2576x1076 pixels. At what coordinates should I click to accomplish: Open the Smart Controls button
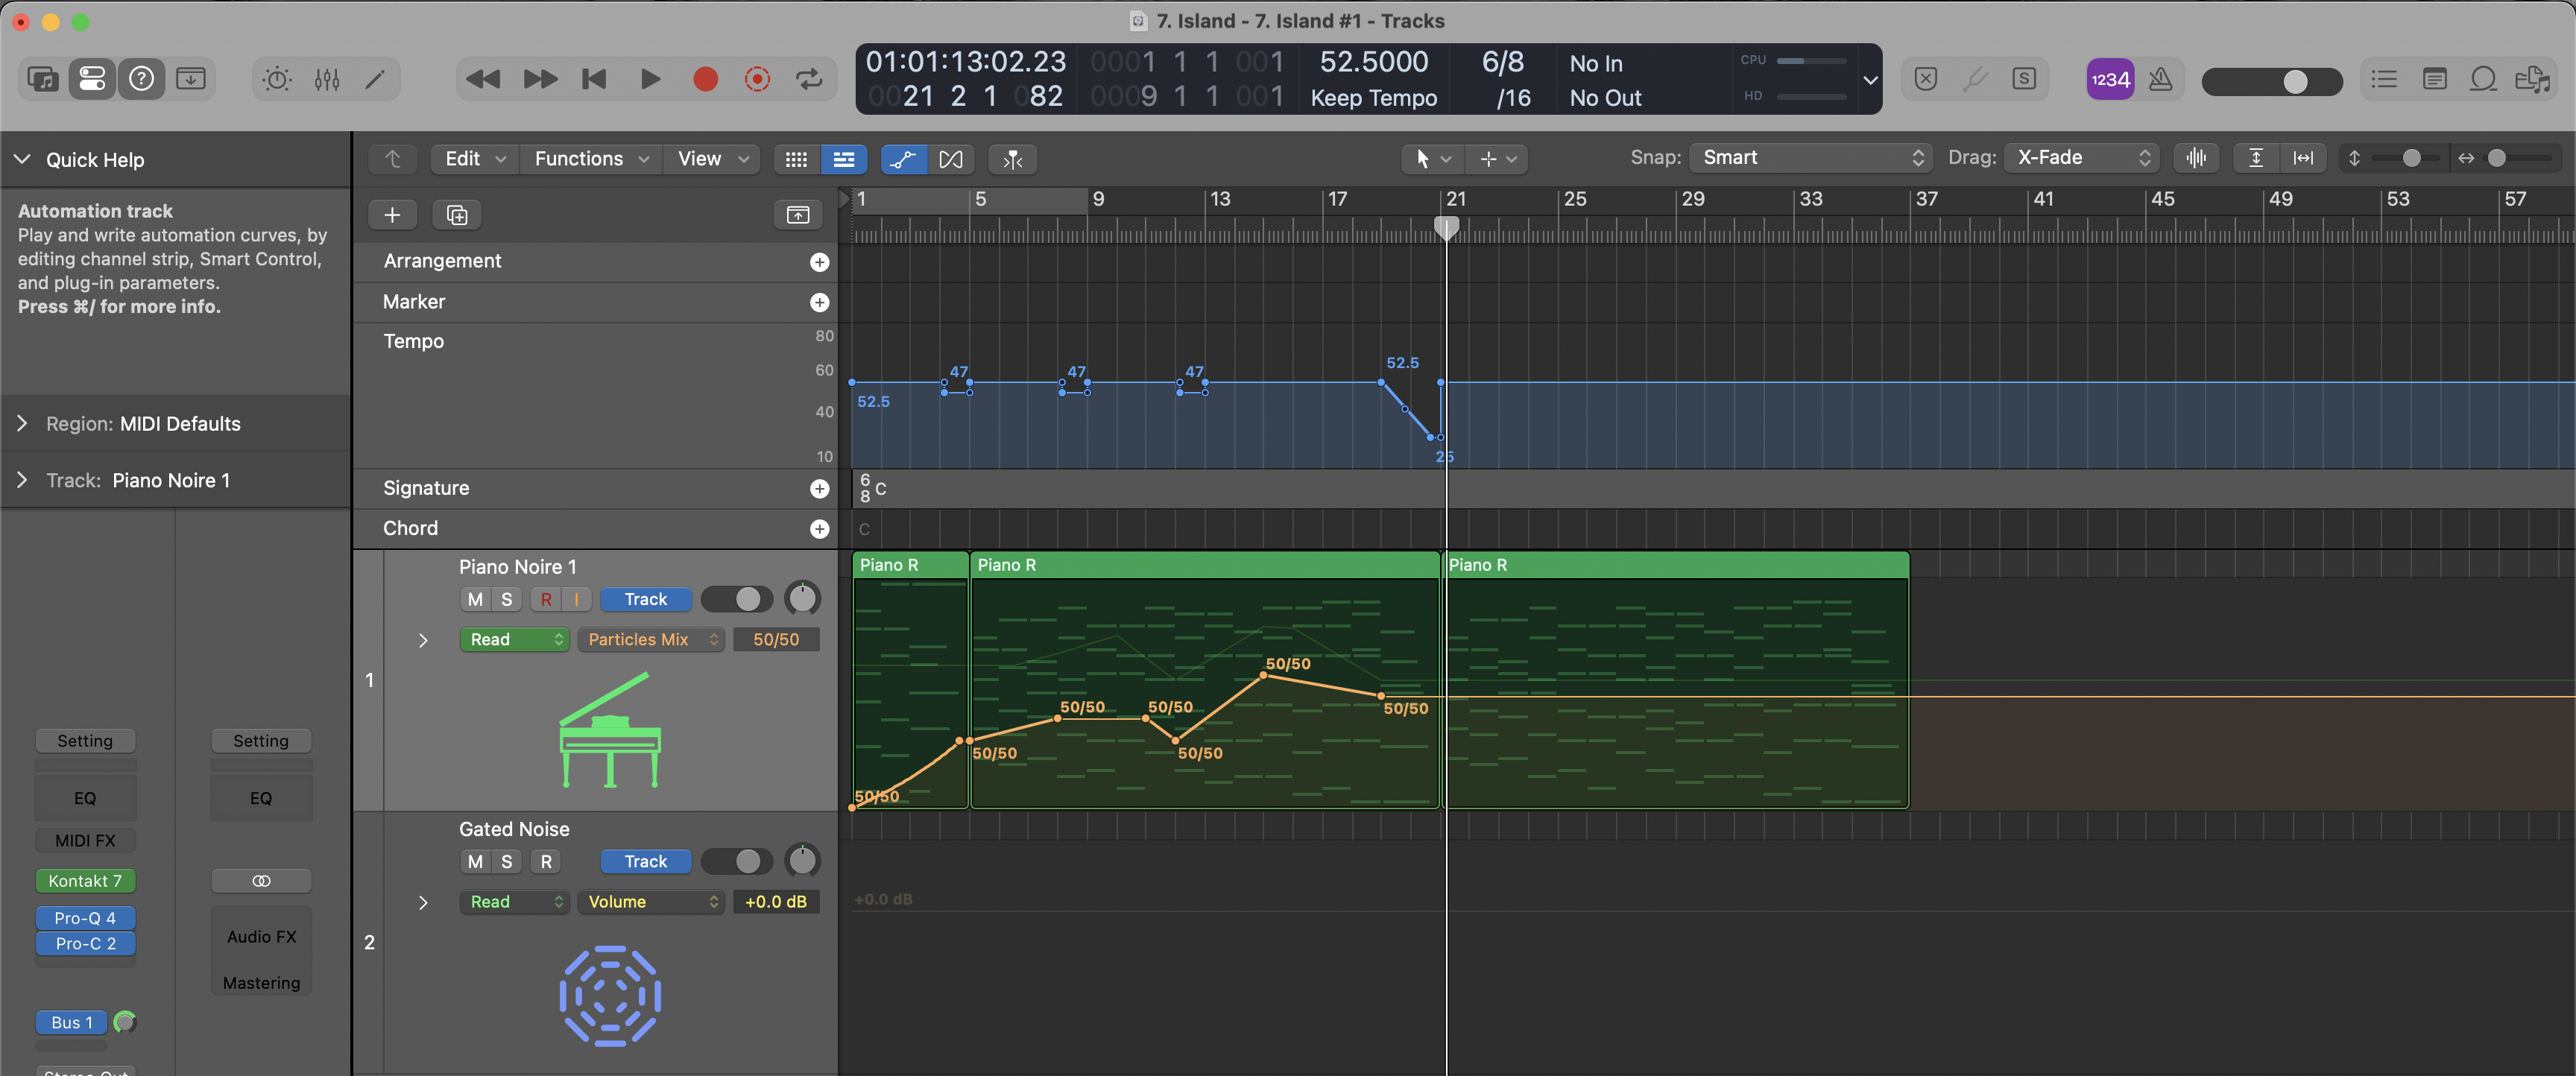277,79
